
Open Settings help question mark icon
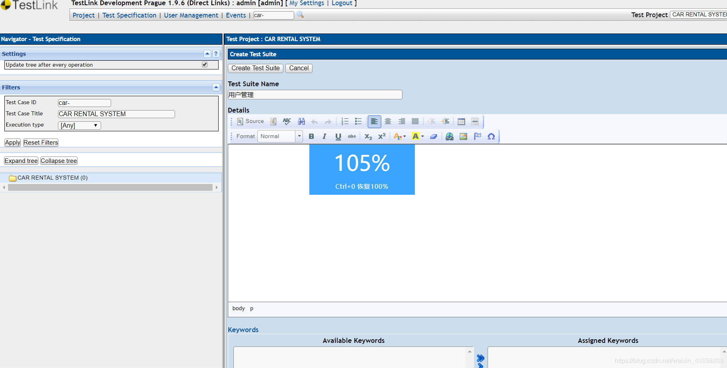click(x=216, y=53)
